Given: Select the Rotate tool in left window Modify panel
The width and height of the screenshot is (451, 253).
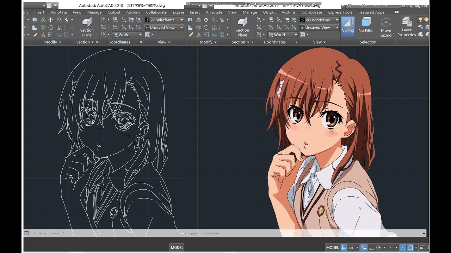Looking at the screenshot, I should point(50,27).
